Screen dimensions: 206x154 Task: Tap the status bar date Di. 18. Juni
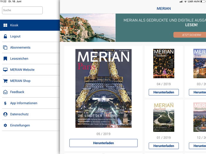pos(15,1)
